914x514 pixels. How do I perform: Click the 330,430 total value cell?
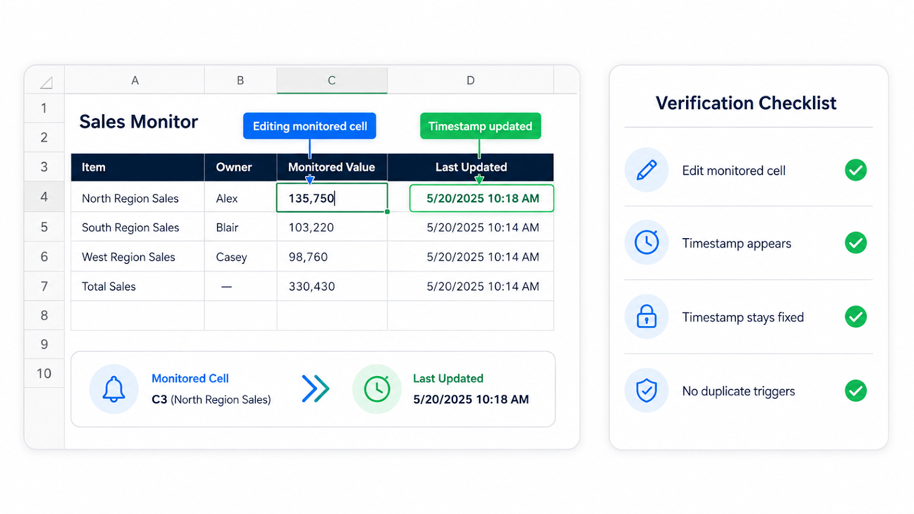tap(332, 286)
